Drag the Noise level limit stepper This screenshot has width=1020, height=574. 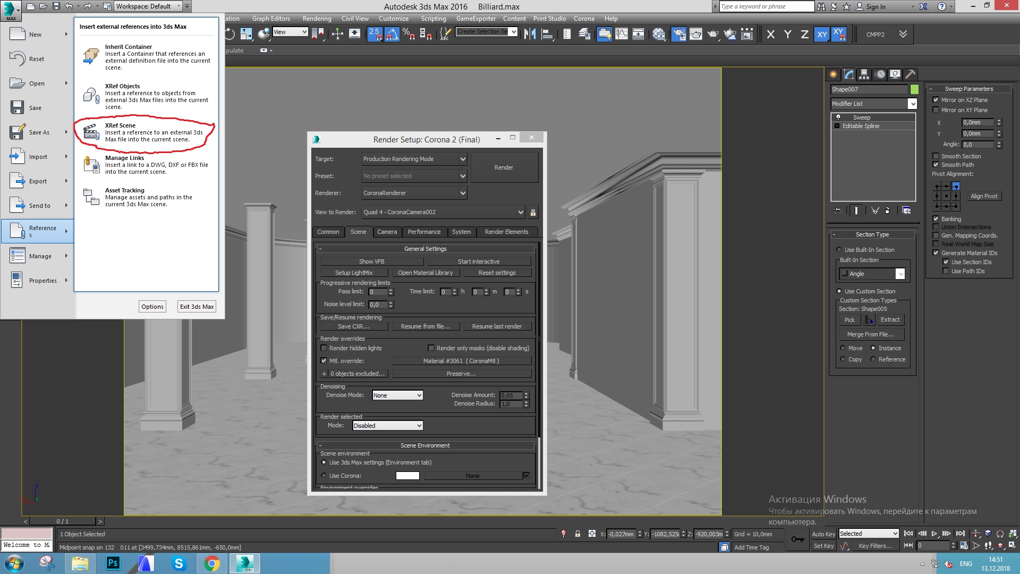click(x=389, y=304)
